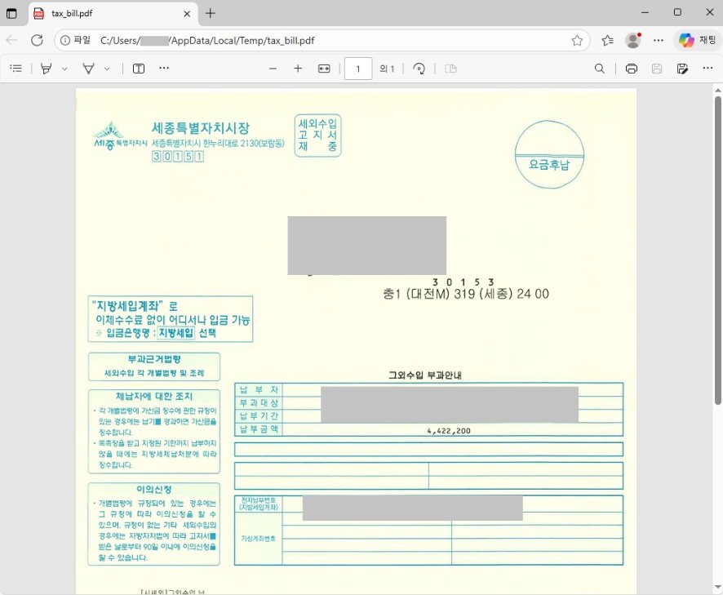723x595 pixels.
Task: Select the highlighter tool
Action: tap(47, 69)
